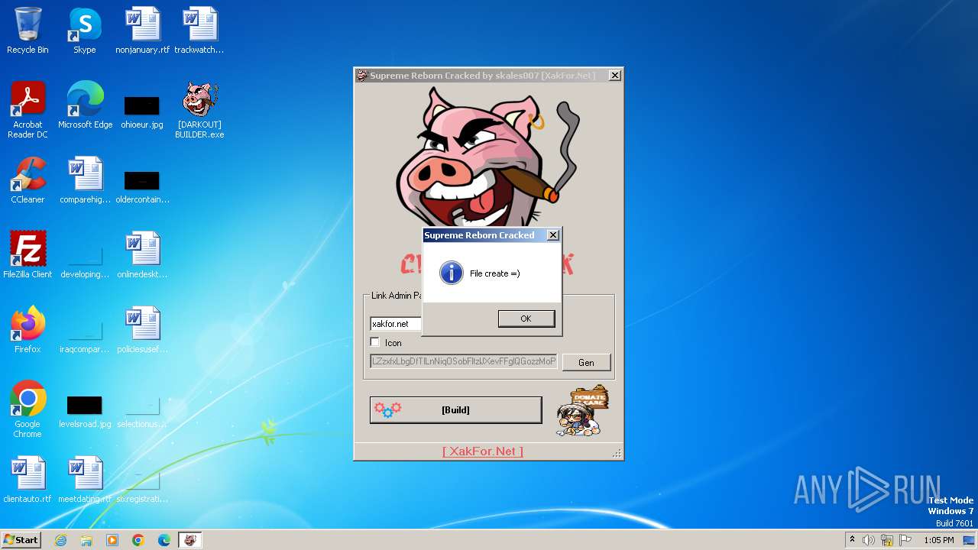Launch Chrome from the taskbar
Viewport: 978px width, 550px height.
pos(138,540)
